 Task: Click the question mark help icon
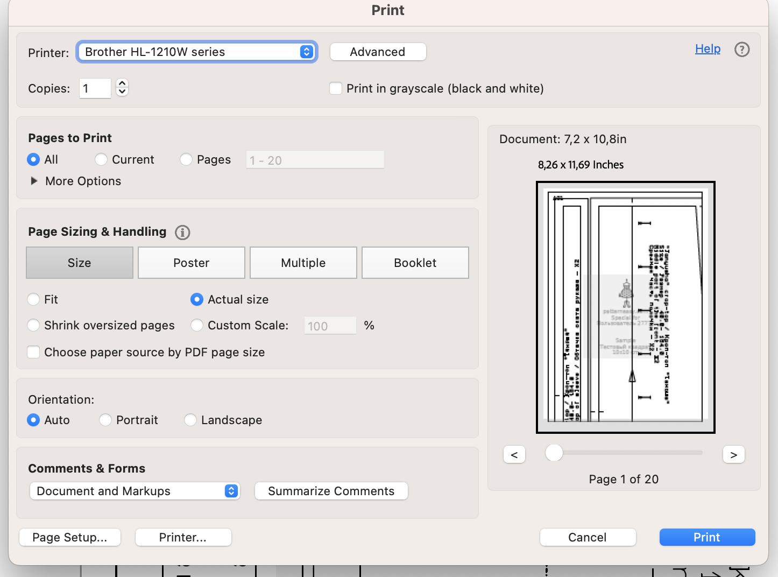[742, 50]
